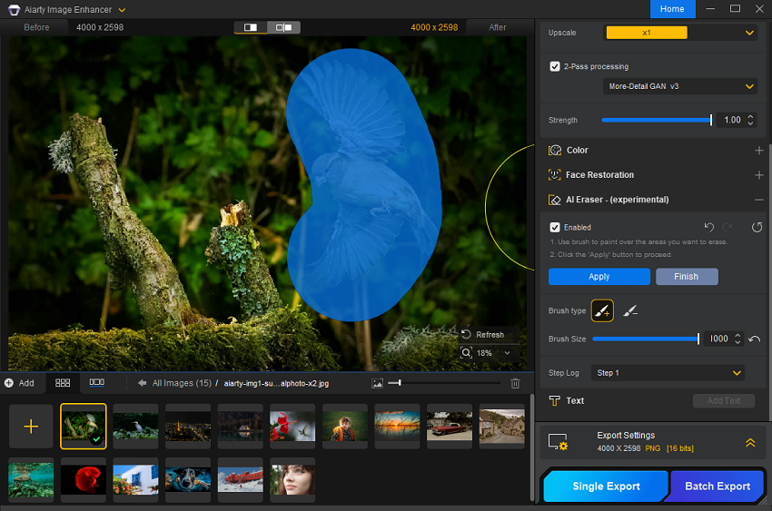The width and height of the screenshot is (772, 511).
Task: Click the Text tool icon
Action: pyautogui.click(x=554, y=401)
